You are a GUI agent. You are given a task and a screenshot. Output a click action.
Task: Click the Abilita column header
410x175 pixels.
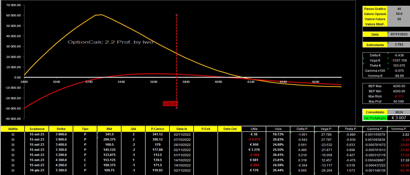[x=13, y=129]
